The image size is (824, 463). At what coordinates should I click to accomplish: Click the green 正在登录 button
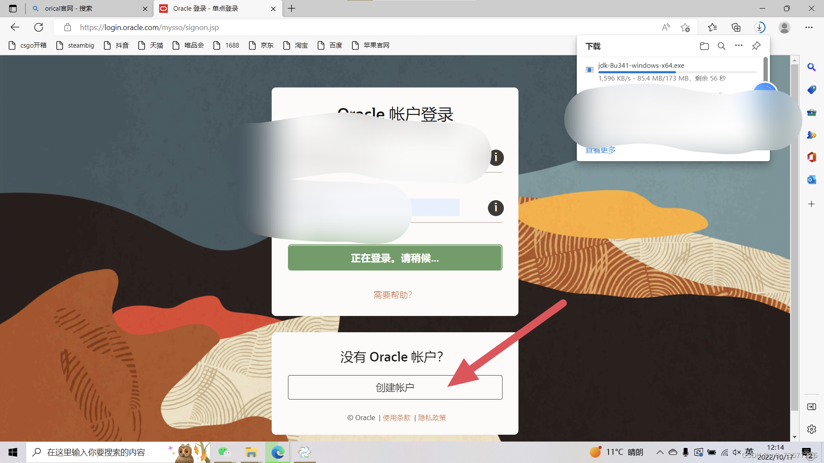pos(395,258)
